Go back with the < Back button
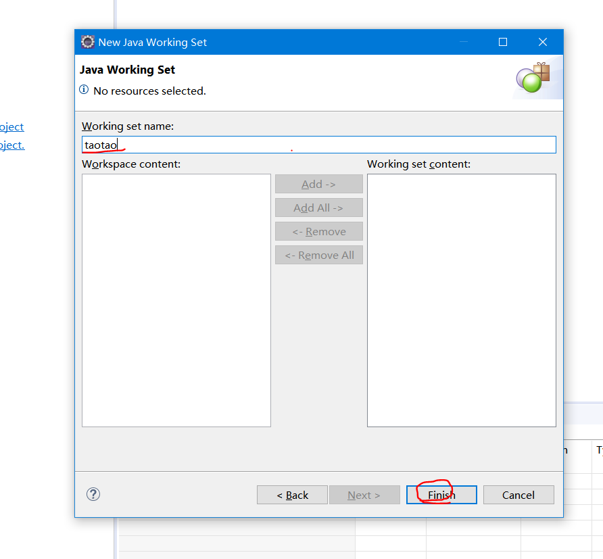Screen dimensions: 603x559 click(292, 495)
